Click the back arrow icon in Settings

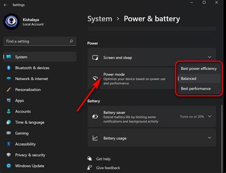coord(5,5)
